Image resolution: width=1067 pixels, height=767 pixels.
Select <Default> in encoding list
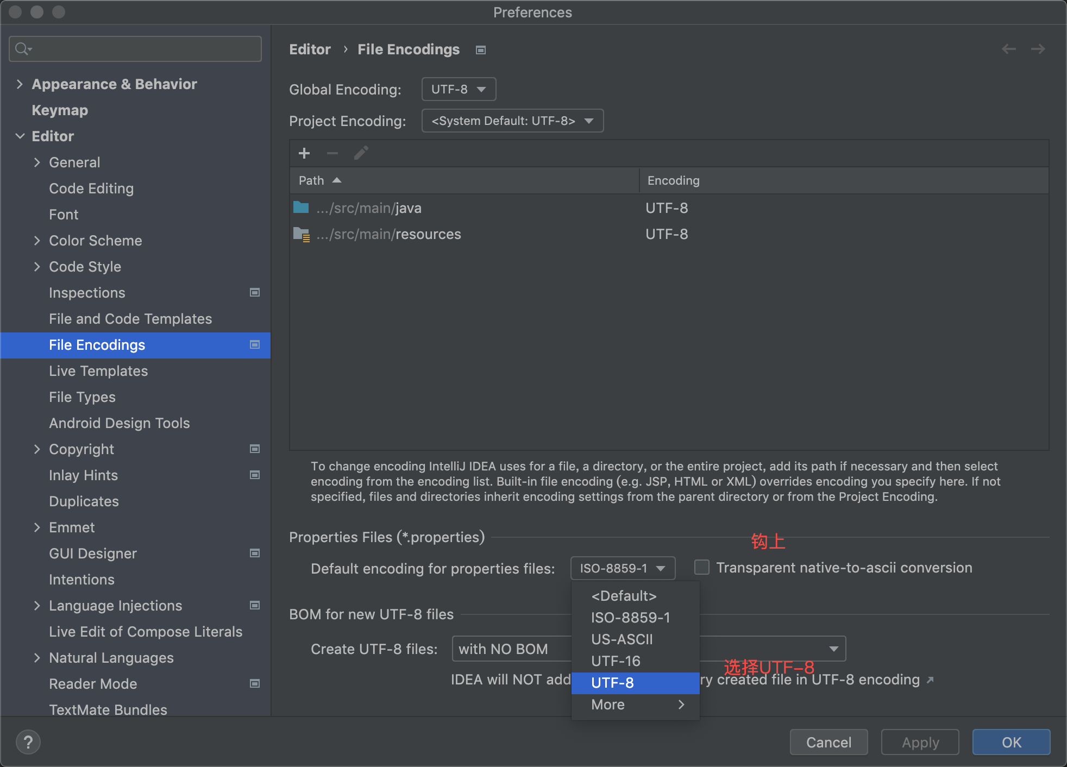635,596
